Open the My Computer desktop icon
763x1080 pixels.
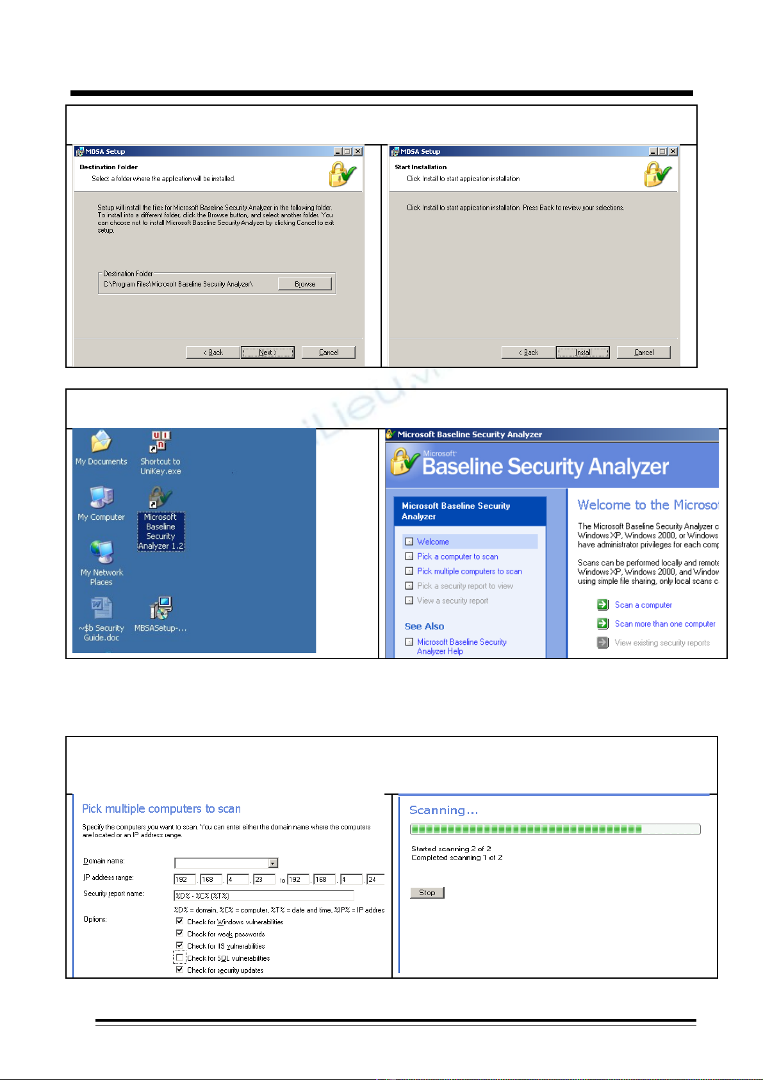pyautogui.click(x=101, y=498)
